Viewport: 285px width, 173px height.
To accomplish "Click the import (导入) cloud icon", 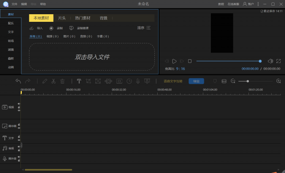I will point(31,28).
